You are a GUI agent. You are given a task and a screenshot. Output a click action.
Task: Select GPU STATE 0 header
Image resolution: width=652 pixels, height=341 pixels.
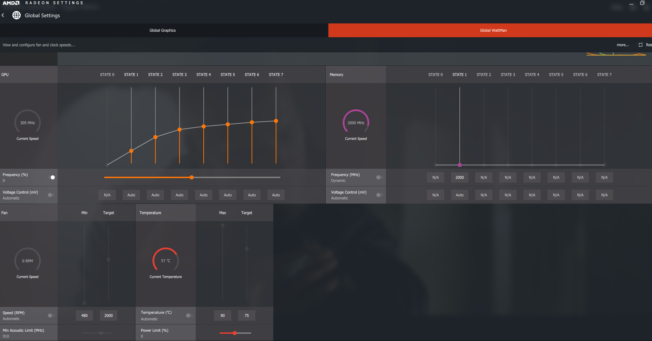point(107,75)
